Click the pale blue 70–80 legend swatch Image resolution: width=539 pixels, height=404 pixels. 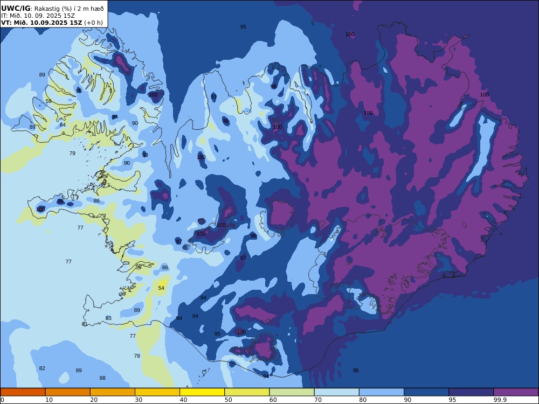coord(336,392)
